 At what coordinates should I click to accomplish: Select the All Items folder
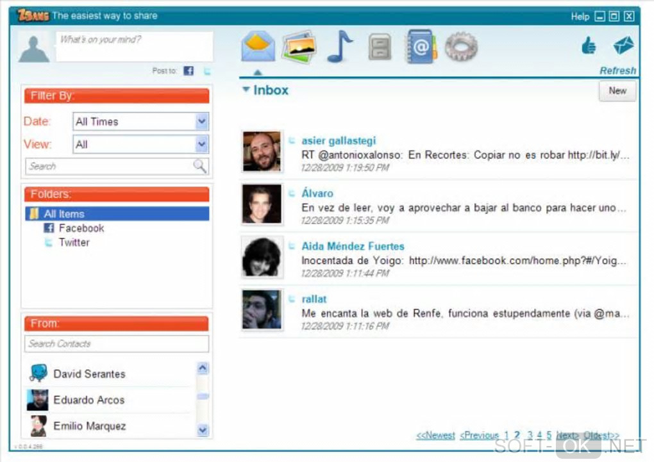pyautogui.click(x=117, y=214)
